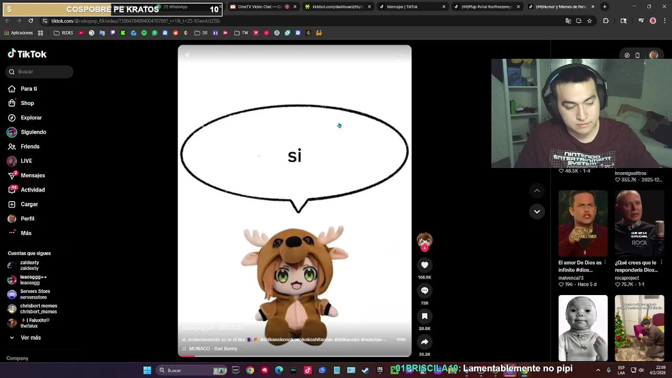The width and height of the screenshot is (672, 378).
Task: Click malvenca73 author name
Action: 571,278
